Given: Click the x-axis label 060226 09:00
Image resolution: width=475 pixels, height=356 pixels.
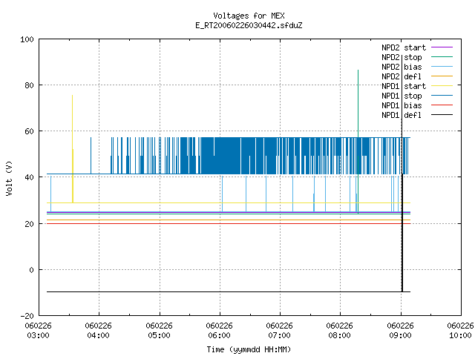Looking at the screenshot, I should point(400,331).
